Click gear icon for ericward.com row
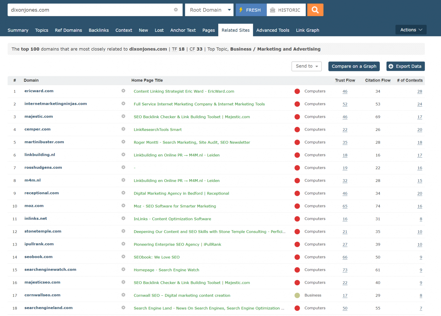Viewport: 441px width, 316px height. (x=123, y=91)
